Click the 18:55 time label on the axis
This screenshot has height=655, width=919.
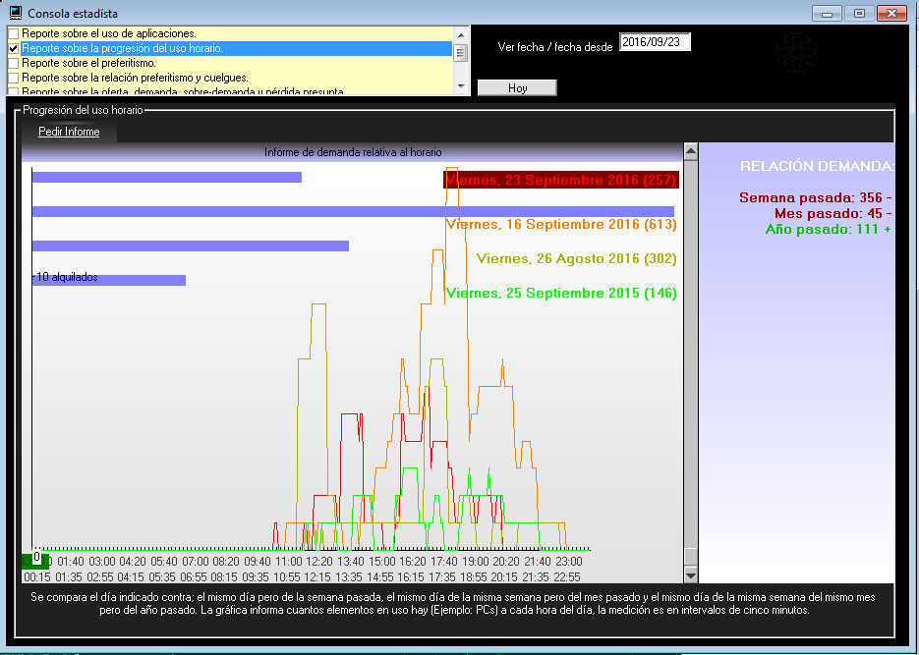click(x=473, y=577)
